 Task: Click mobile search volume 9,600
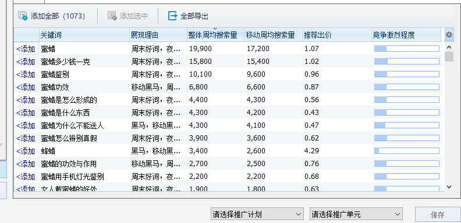256,74
